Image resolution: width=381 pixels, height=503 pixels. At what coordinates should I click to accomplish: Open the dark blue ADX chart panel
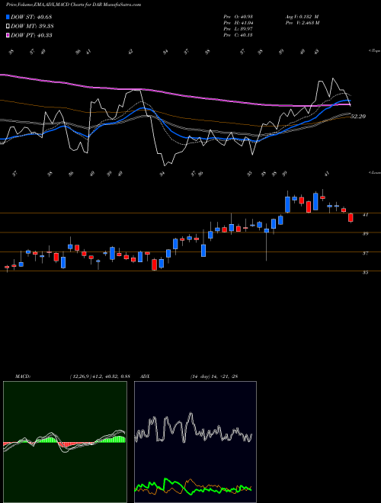(x=195, y=442)
